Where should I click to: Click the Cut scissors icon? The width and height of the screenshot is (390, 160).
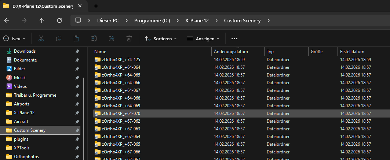tap(41, 38)
